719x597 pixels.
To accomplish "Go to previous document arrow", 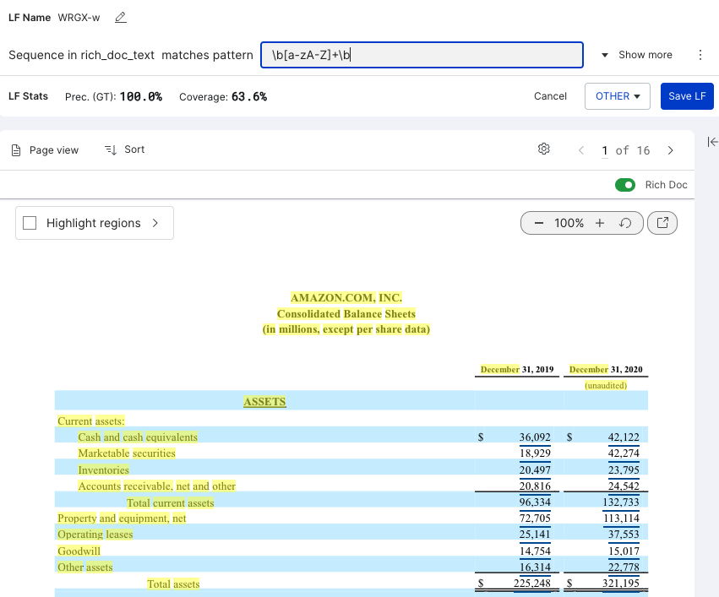I will pos(581,150).
